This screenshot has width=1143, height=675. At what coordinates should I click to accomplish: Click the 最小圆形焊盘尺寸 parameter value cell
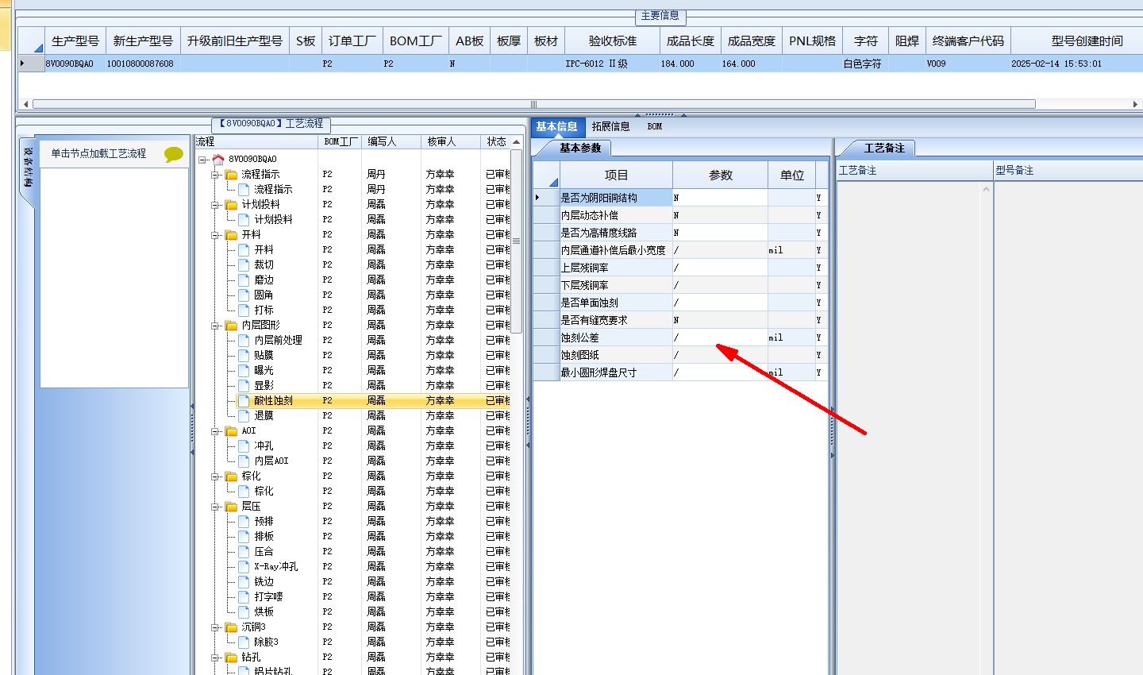point(720,372)
